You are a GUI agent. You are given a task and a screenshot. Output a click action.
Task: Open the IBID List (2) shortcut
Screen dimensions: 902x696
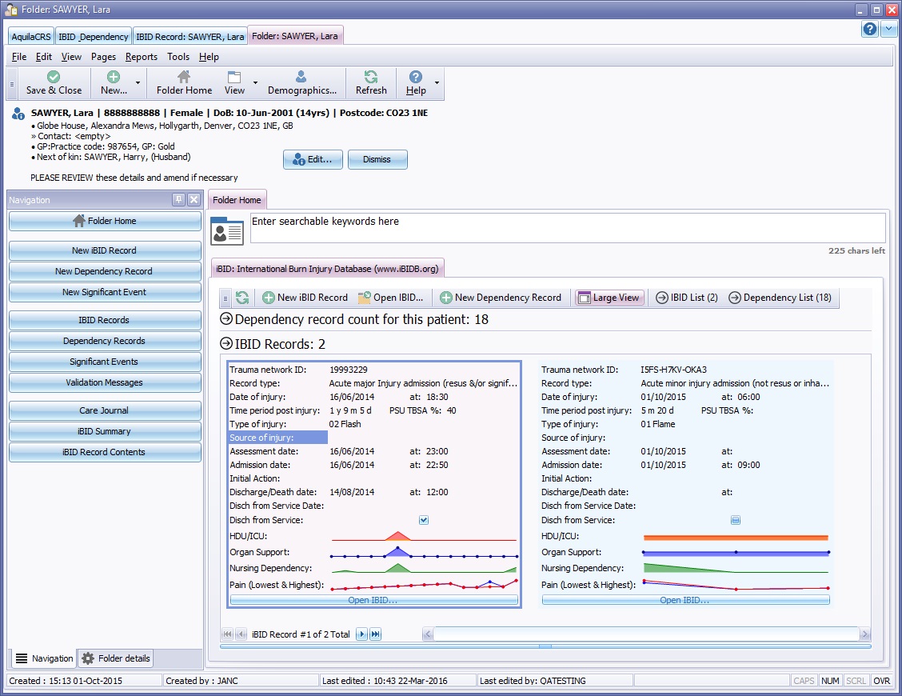coord(686,298)
